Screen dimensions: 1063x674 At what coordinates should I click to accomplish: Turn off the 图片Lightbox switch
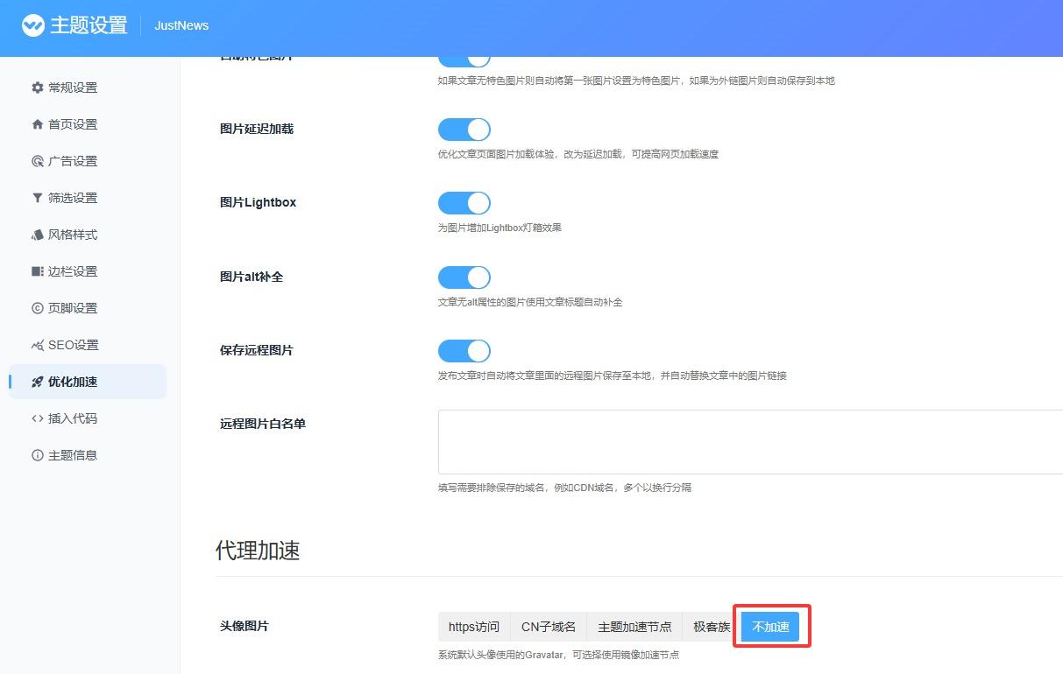(464, 203)
